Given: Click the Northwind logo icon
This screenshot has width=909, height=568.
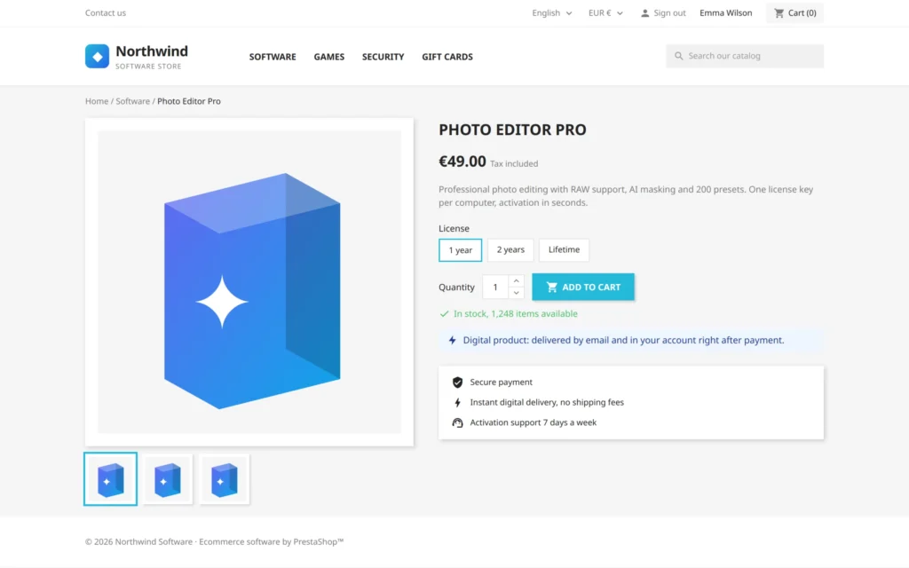Looking at the screenshot, I should (x=97, y=56).
